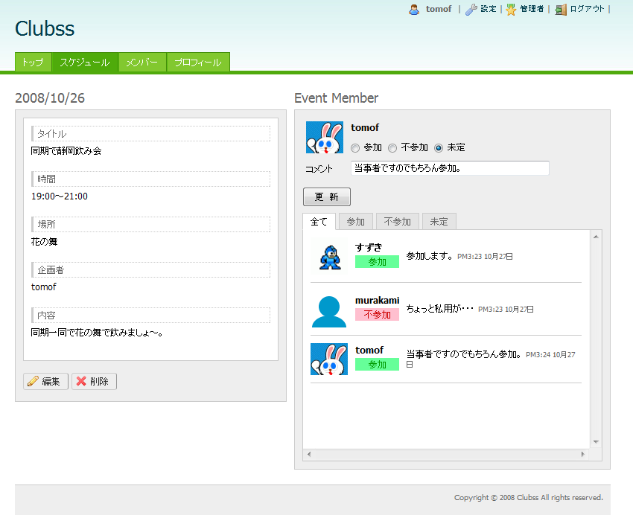The image size is (633, 515).
Task: Click the horizontal scroll left arrow
Action: click(309, 454)
